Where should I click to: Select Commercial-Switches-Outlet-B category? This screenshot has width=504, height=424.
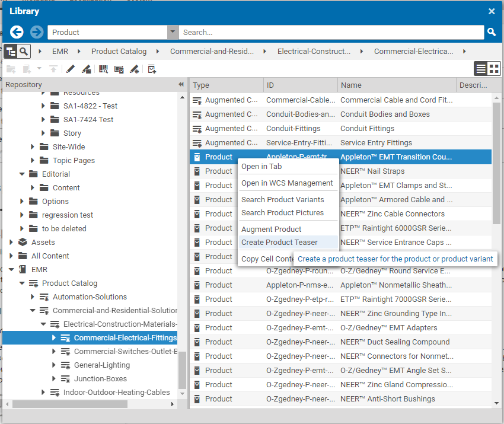[126, 351]
